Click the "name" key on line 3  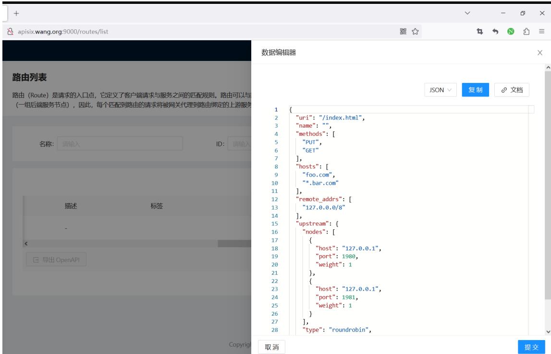click(306, 126)
